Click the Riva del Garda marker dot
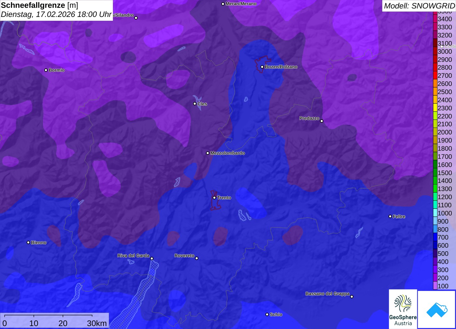This screenshot has width=456, height=329. pyautogui.click(x=152, y=258)
